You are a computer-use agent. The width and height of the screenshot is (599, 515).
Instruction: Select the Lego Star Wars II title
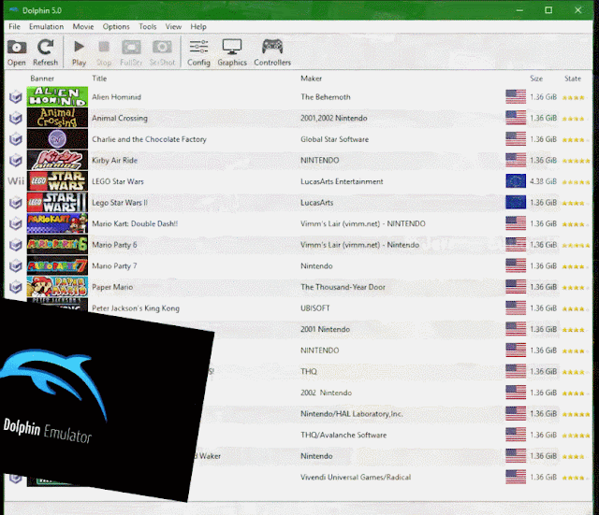[120, 203]
